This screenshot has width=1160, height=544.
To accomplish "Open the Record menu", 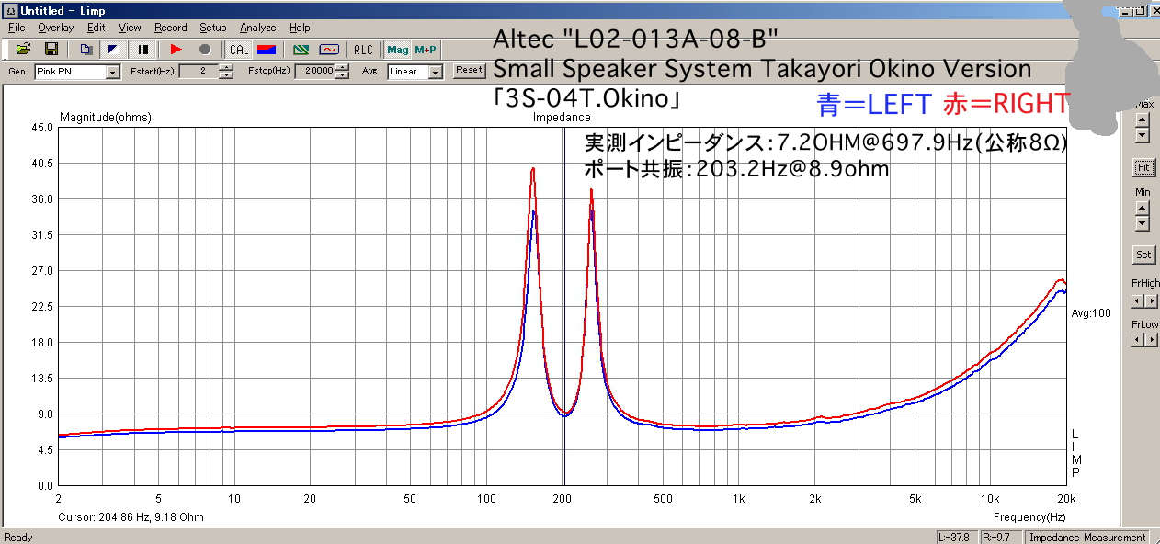I will point(171,28).
